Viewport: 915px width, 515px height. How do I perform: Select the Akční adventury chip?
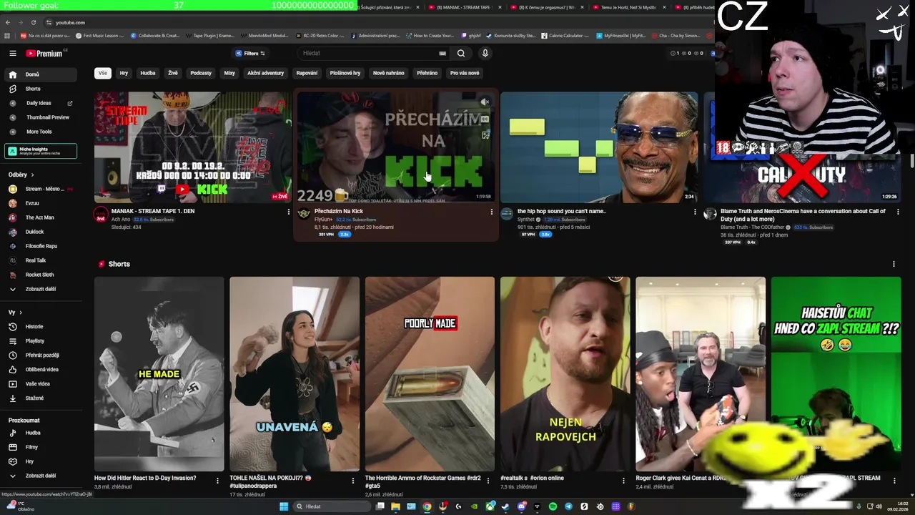(x=266, y=73)
